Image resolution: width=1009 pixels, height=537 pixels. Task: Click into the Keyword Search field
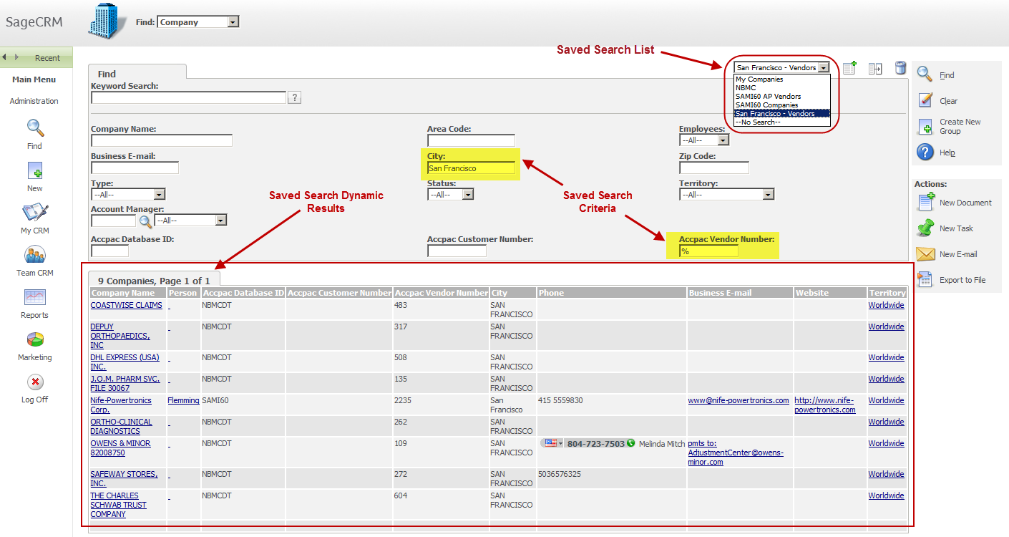coord(189,97)
